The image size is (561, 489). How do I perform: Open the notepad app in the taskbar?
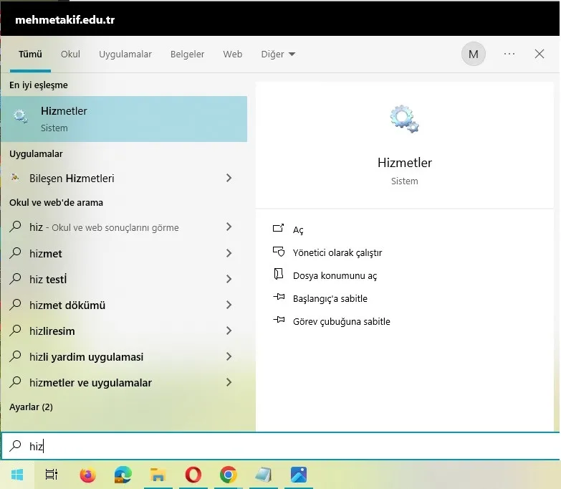264,475
